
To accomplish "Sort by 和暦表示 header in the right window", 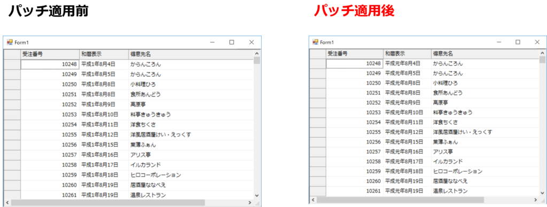I will (x=407, y=54).
